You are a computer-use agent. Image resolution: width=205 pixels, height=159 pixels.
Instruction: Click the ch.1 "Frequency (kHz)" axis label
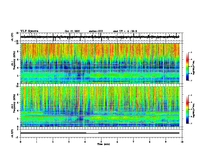coord(14,60)
